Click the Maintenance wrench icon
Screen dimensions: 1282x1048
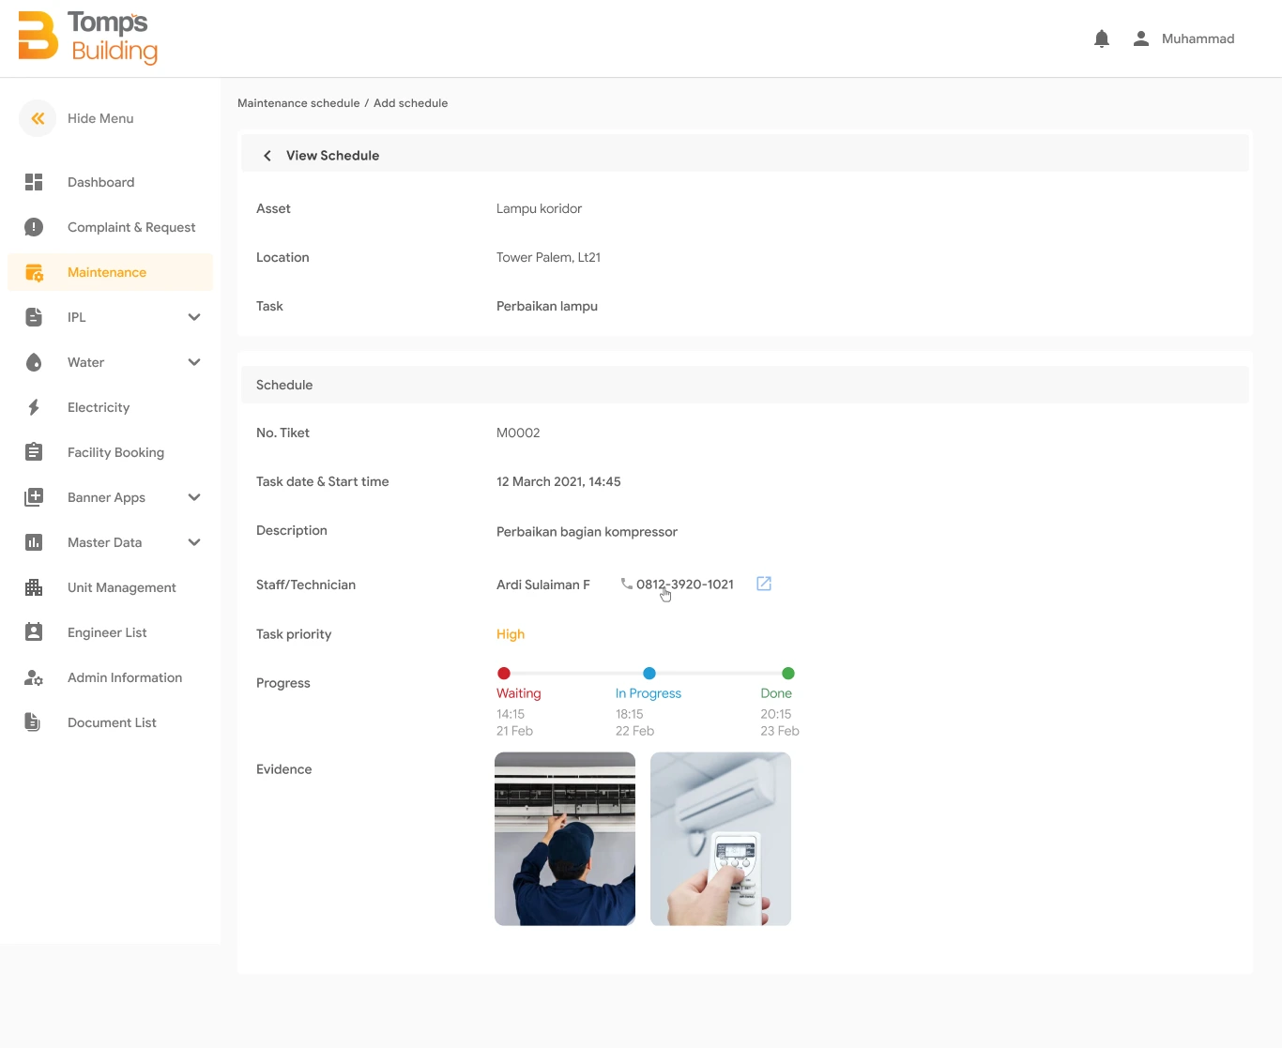point(34,272)
